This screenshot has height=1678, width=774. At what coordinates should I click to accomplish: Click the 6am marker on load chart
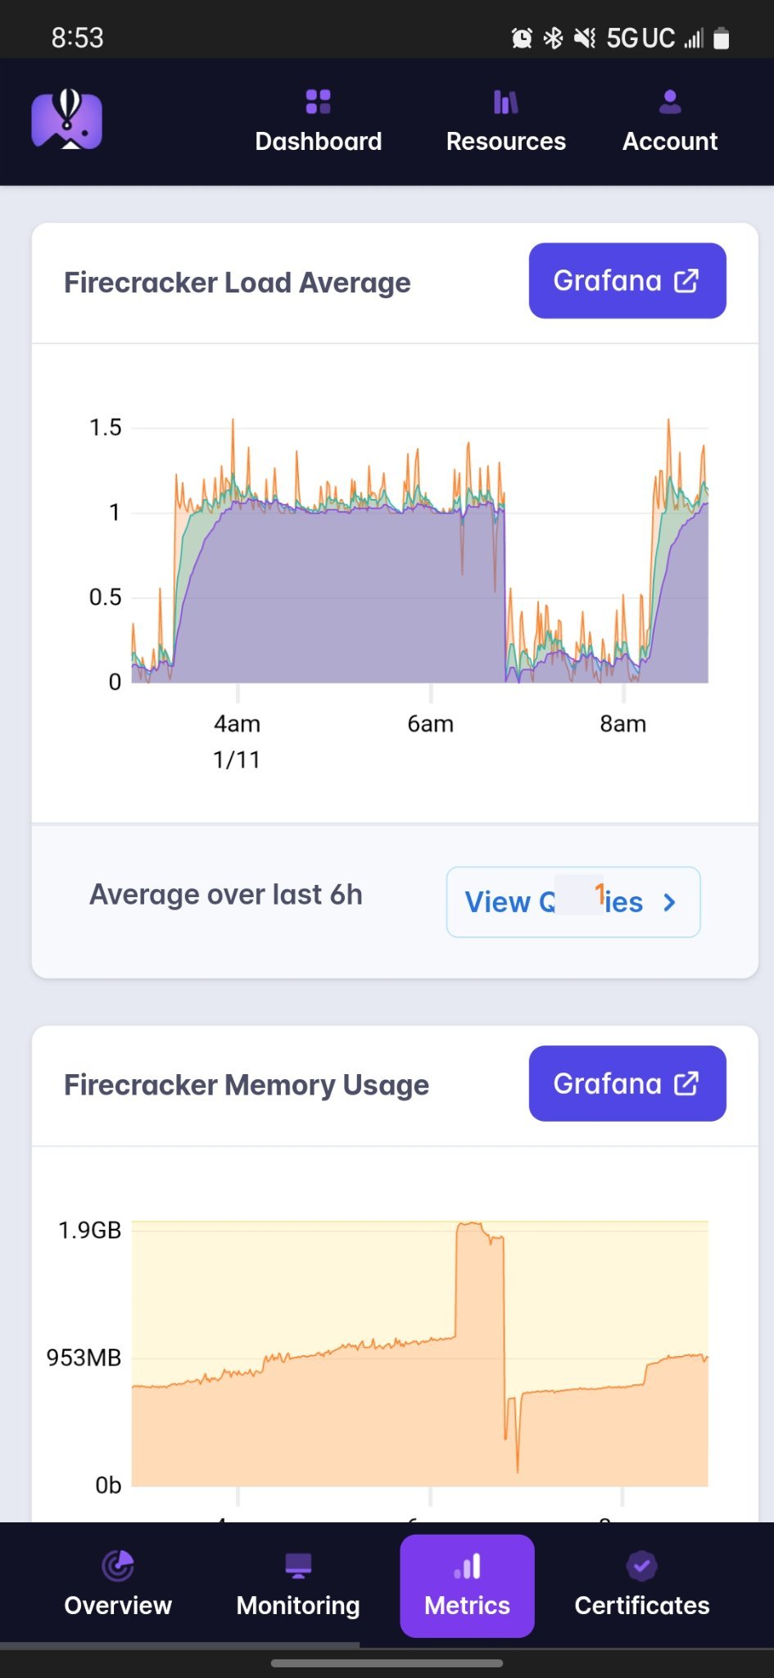click(x=431, y=723)
